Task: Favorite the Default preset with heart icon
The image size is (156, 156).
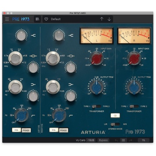Action: coord(46,19)
